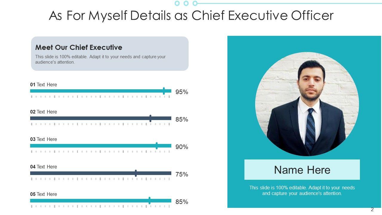The width and height of the screenshot is (382, 215).
Task: Click the white caption under Name Here
Action: 302,191
